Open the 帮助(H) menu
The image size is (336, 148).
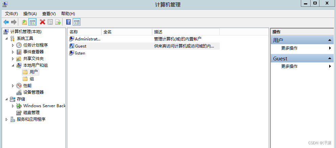(x=68, y=14)
